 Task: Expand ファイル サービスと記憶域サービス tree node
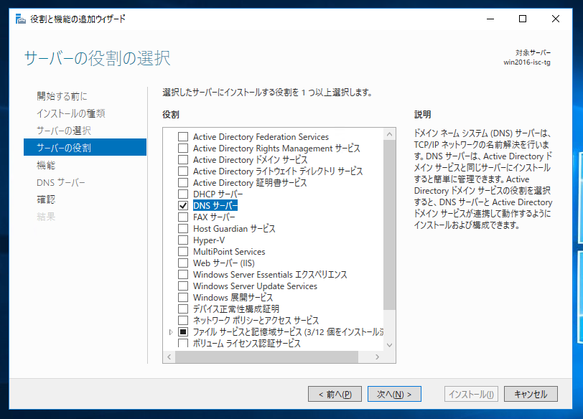(171, 332)
